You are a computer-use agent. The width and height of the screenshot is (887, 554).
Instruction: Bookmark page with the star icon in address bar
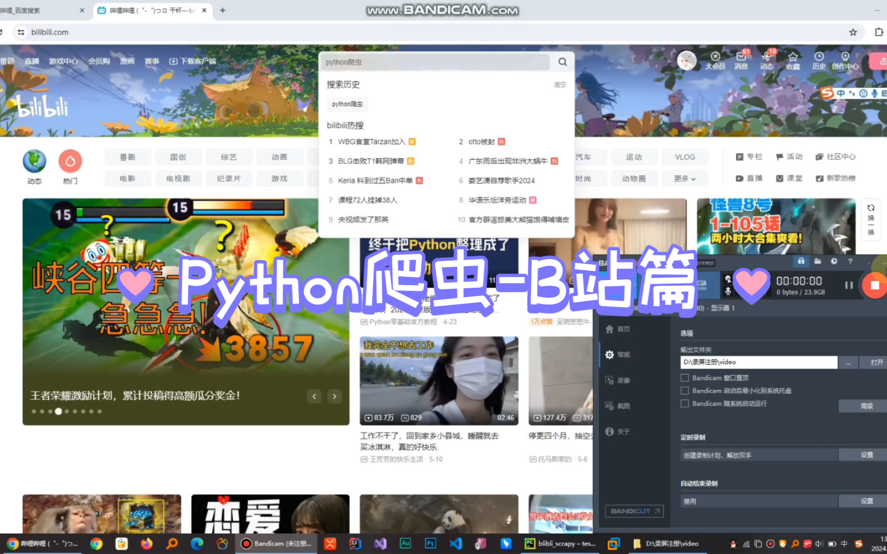coord(853,32)
